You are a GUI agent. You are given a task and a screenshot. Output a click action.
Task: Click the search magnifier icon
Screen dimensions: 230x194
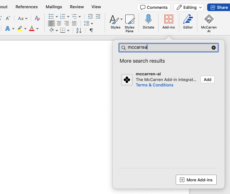pyautogui.click(x=123, y=48)
